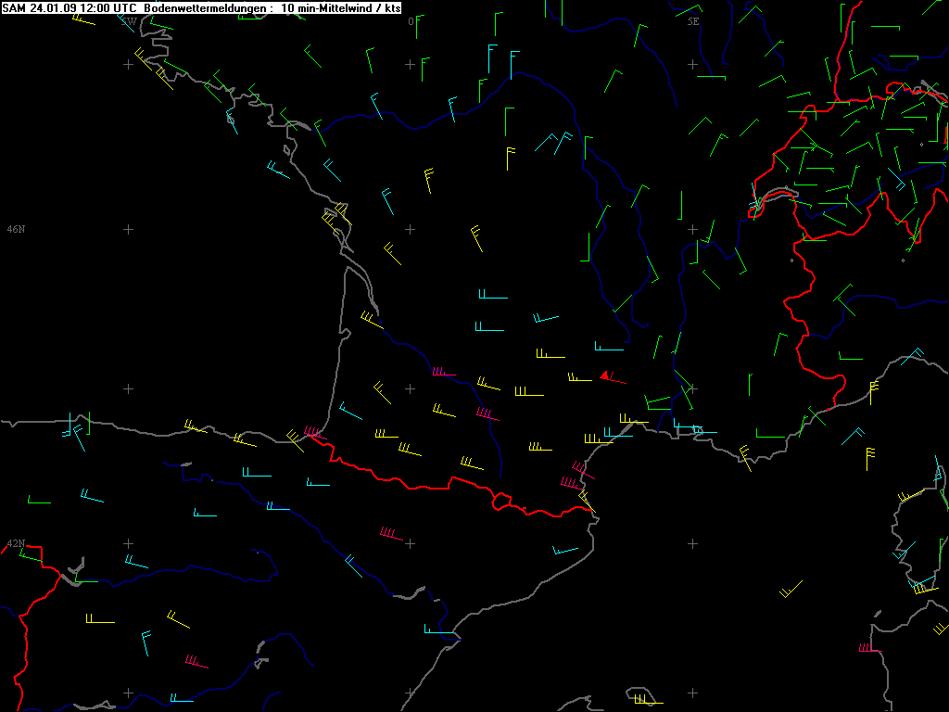Viewport: 949px width, 712px height.
Task: Click the closed red border loop enclave
Action: pyautogui.click(x=502, y=502)
